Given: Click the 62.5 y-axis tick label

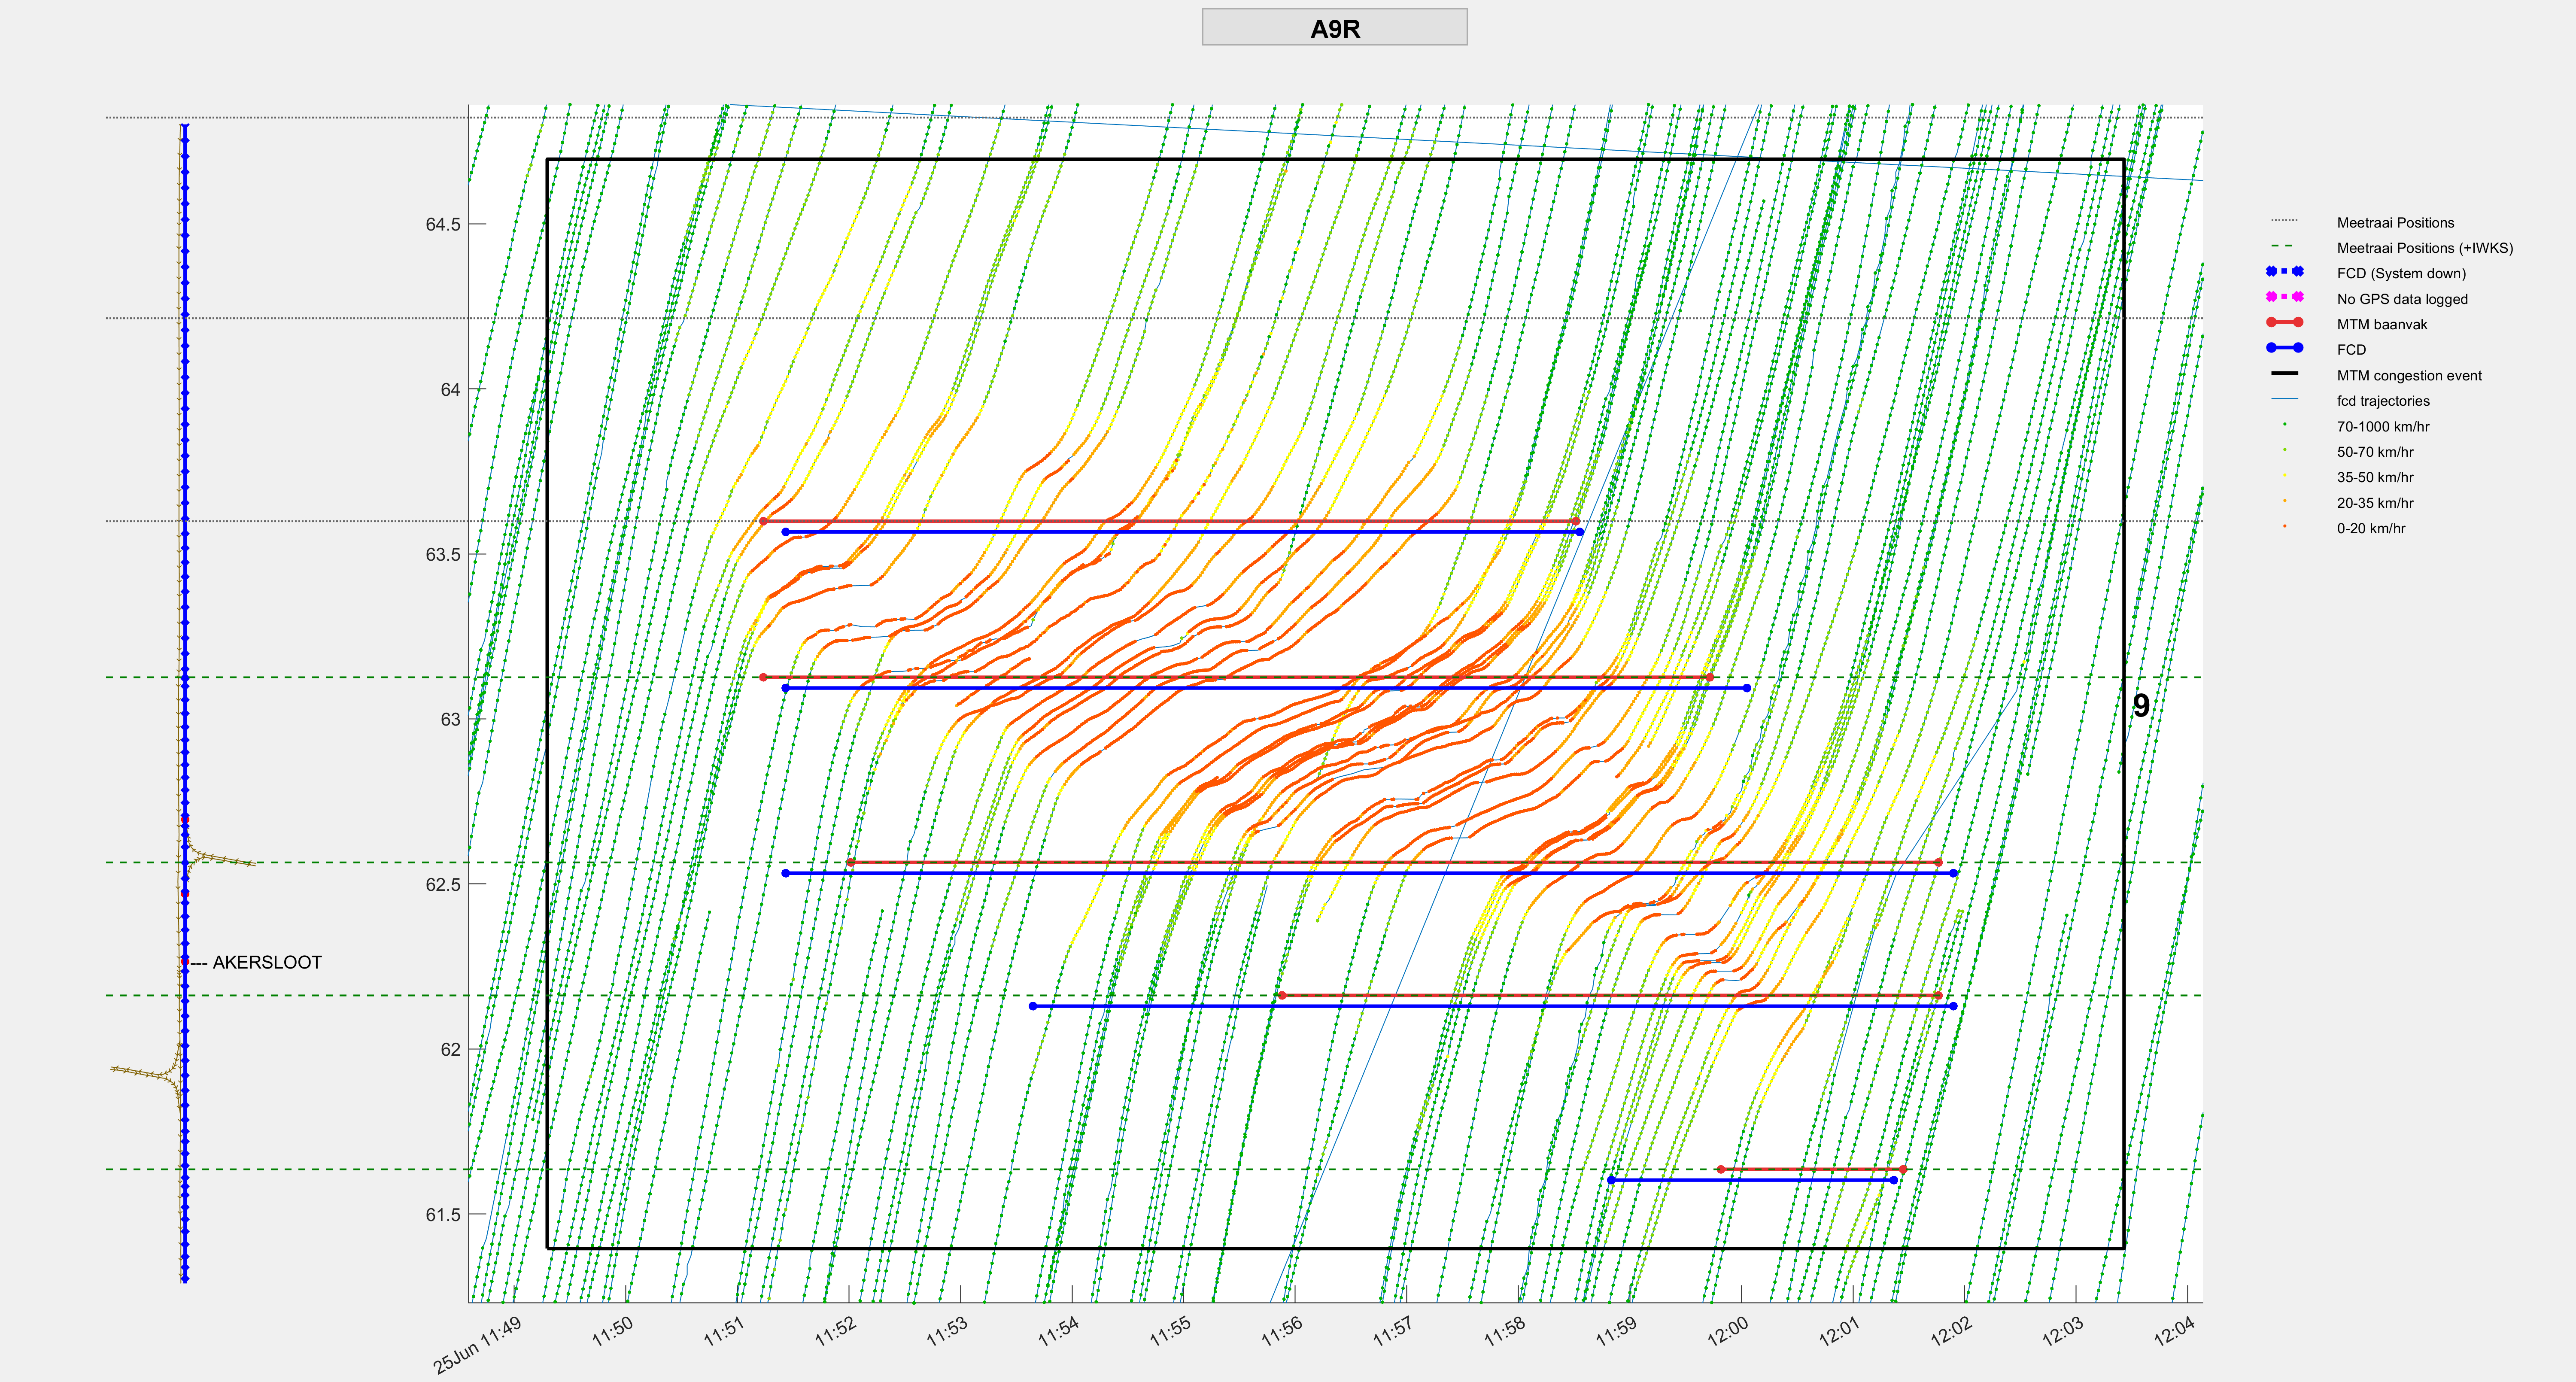Looking at the screenshot, I should coord(443,884).
